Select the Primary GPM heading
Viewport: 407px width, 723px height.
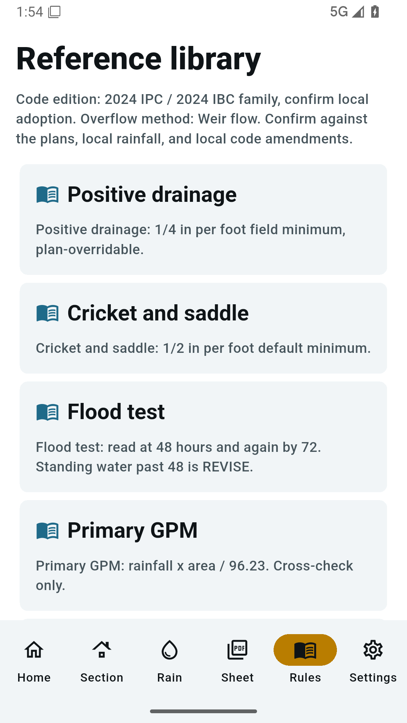pos(132,530)
